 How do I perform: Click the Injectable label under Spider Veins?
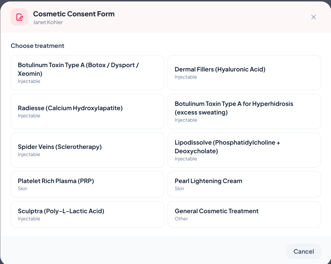pos(29,154)
